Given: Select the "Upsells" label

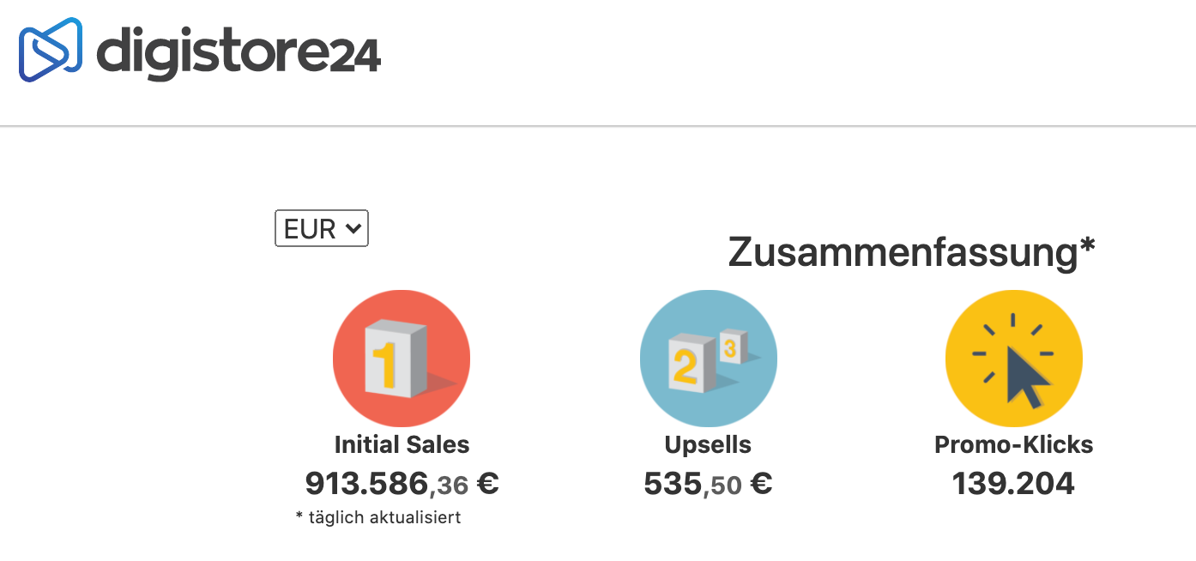Looking at the screenshot, I should point(708,444).
